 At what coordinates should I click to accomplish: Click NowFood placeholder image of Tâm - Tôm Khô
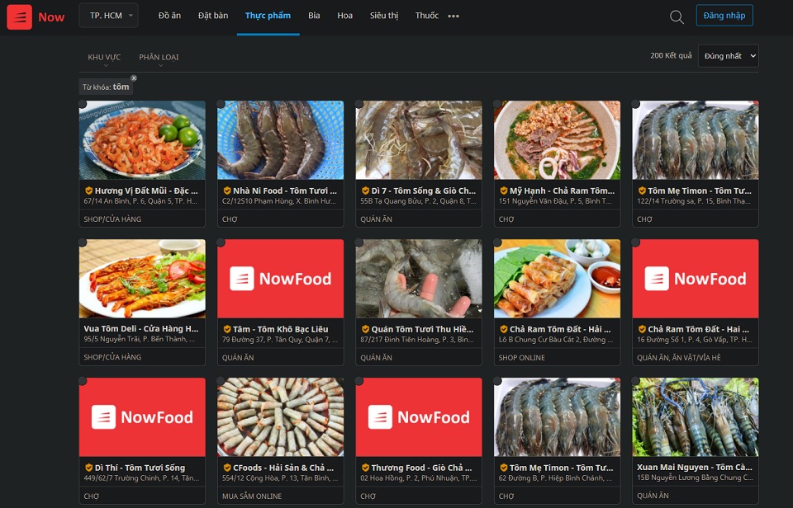(x=281, y=278)
